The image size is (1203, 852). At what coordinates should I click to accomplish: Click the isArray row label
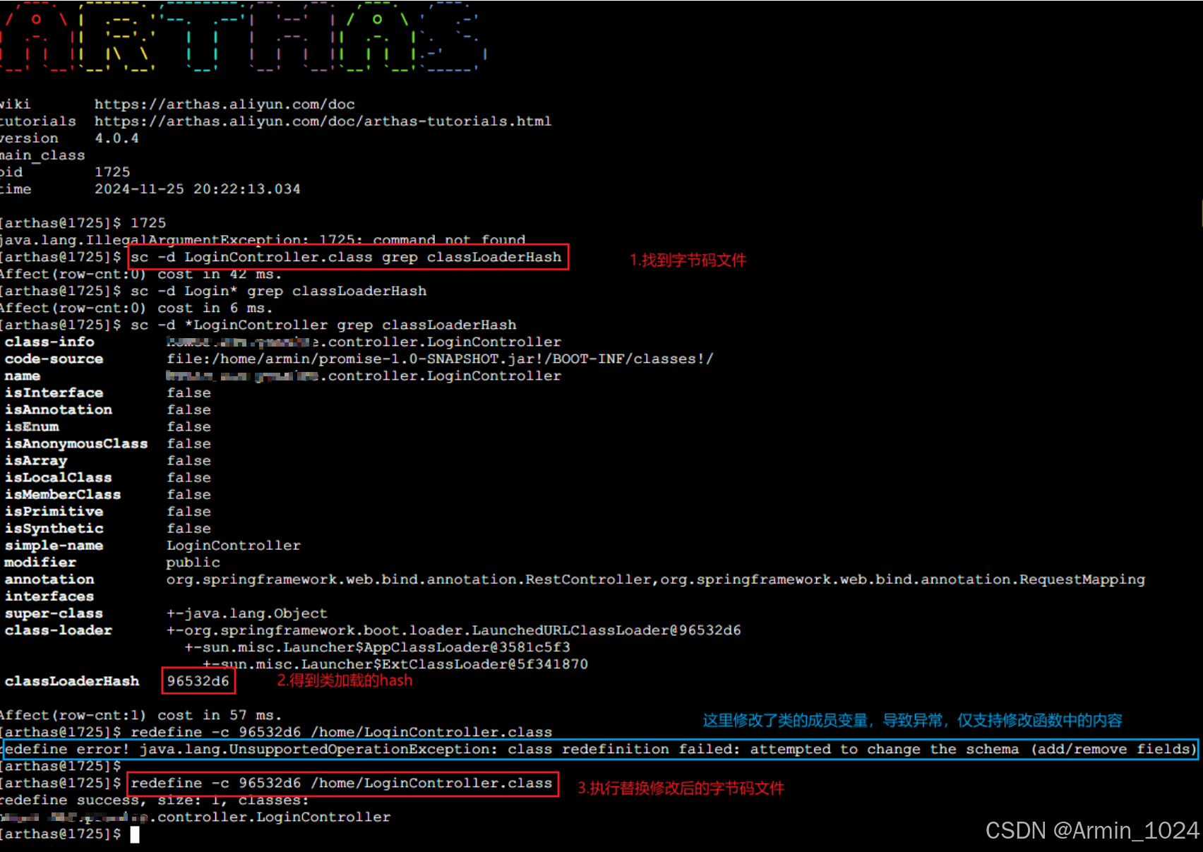coord(36,460)
